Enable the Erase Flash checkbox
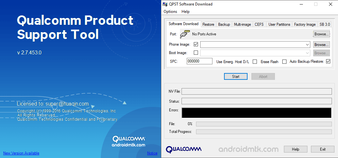 tap(284, 61)
